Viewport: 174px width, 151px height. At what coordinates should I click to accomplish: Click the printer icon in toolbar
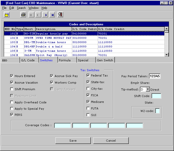coord(23,15)
